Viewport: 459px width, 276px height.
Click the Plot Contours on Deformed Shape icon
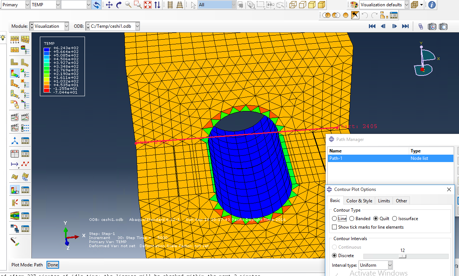15,73
